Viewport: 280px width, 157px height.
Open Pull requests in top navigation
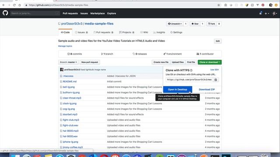(x=70, y=14)
